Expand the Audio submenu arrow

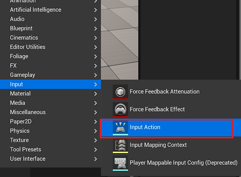(x=95, y=19)
